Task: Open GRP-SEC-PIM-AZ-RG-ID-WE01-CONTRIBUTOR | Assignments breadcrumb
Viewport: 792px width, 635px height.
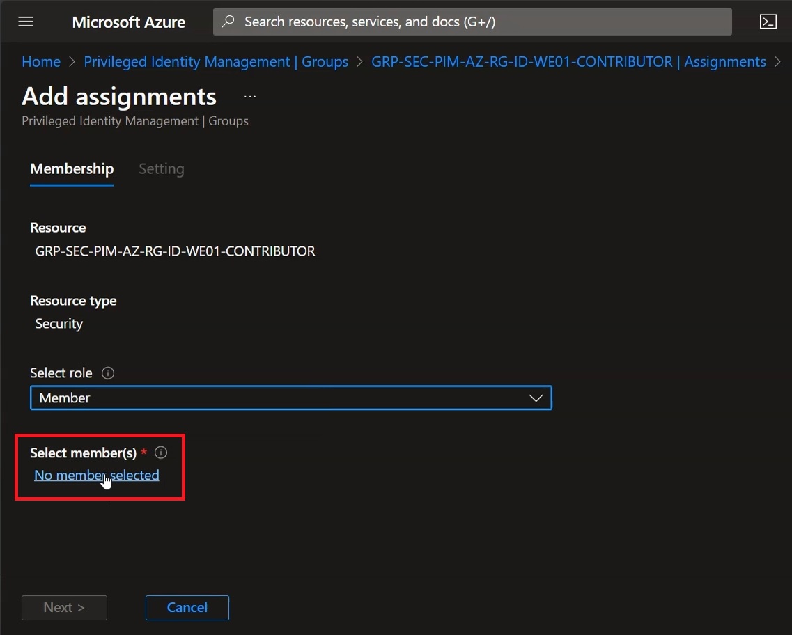Action: point(568,61)
